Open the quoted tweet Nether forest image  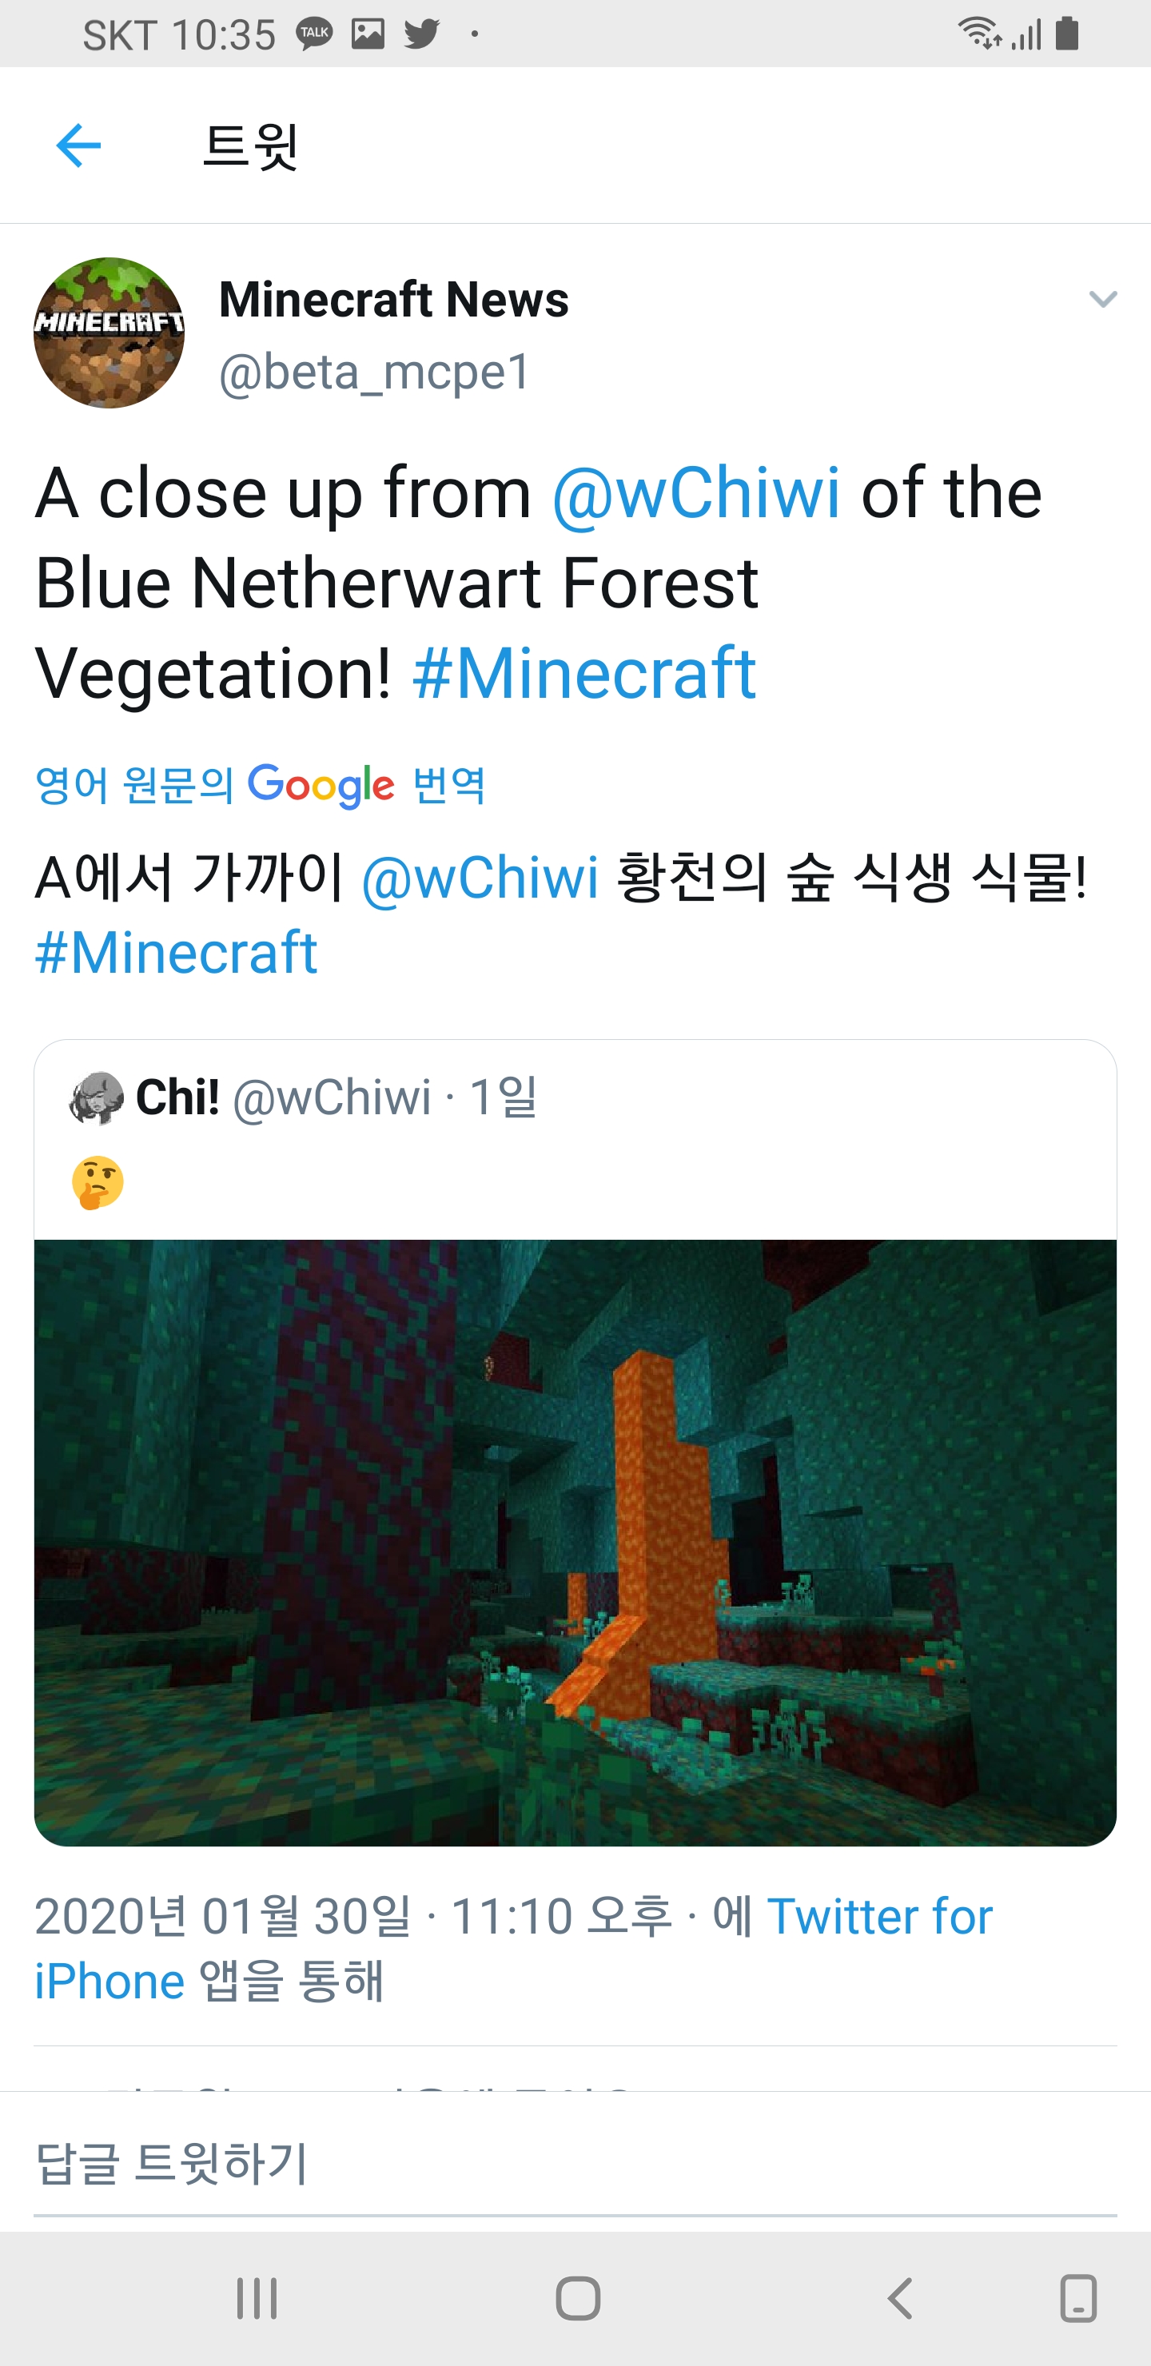point(575,1543)
